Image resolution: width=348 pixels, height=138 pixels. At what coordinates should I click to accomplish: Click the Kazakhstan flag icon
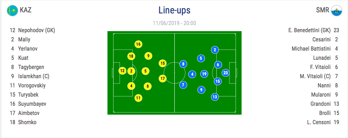coord(12,10)
